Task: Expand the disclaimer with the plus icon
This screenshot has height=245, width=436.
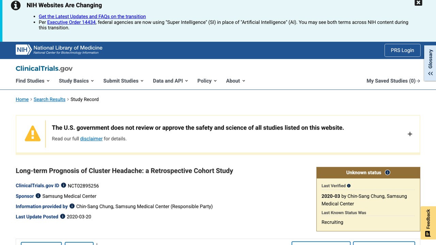Action: point(410,134)
